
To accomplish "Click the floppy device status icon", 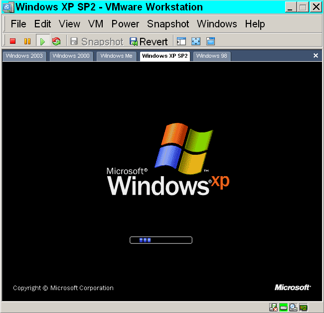I will pos(273,308).
